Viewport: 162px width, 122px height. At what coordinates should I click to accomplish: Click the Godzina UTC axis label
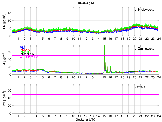coord(85,119)
